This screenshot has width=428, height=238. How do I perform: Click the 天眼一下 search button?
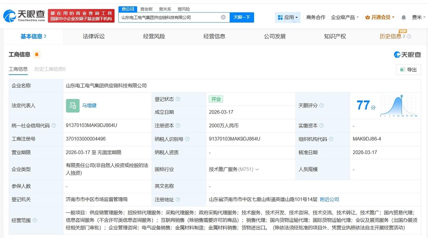pyautogui.click(x=242, y=17)
